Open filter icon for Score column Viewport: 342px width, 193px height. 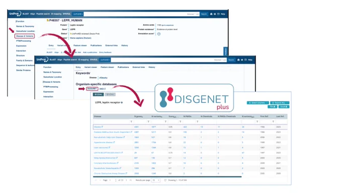coord(180,121)
